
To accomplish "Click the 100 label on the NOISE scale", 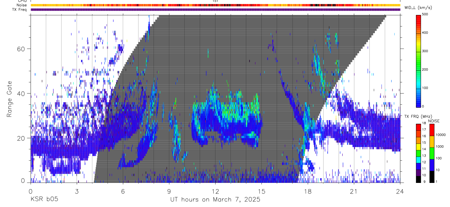I will pyautogui.click(x=439, y=158).
